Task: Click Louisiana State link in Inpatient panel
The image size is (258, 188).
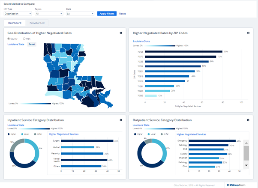Action: (x=16, y=125)
